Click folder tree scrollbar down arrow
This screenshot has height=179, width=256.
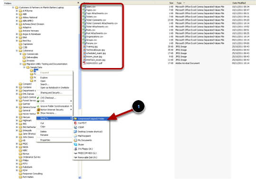[80, 178]
